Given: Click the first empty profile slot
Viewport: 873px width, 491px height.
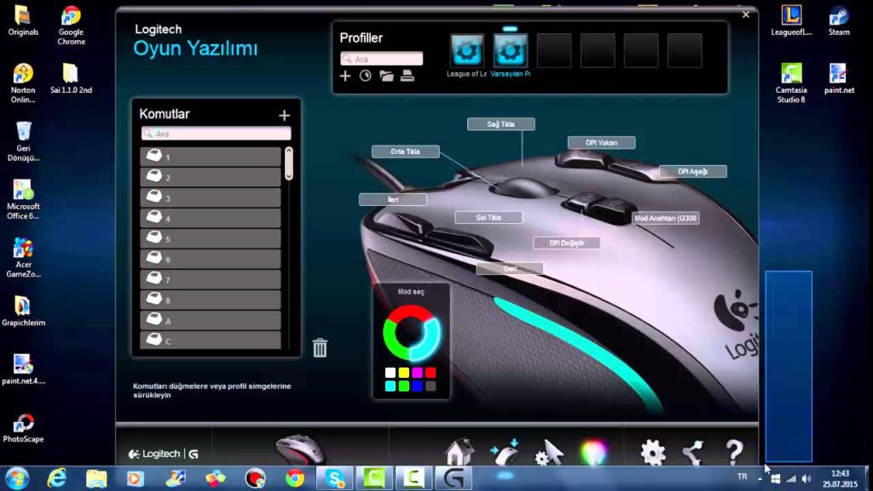Looking at the screenshot, I should [x=554, y=50].
